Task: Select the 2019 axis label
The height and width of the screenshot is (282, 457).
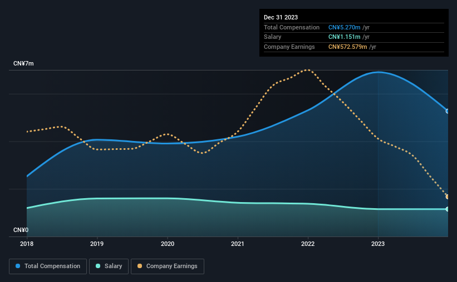Action: point(97,244)
